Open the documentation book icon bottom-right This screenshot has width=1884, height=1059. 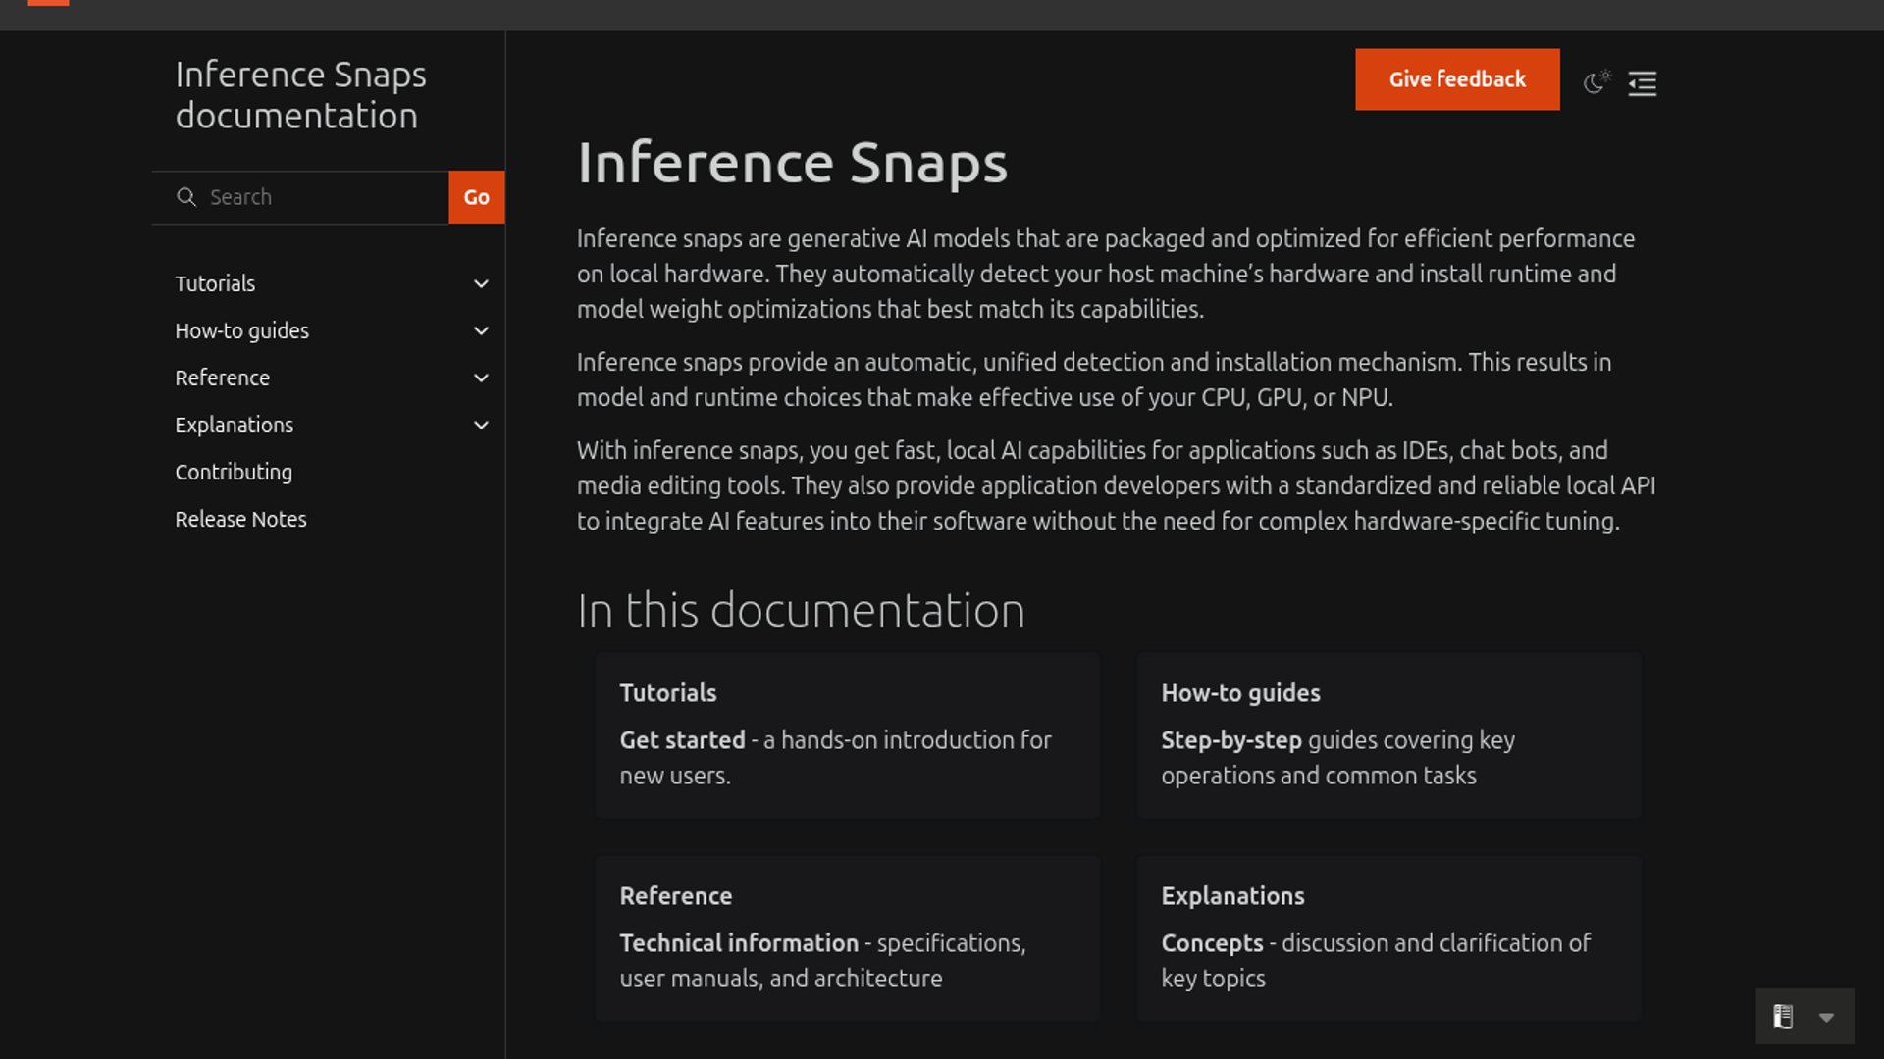1783,1017
